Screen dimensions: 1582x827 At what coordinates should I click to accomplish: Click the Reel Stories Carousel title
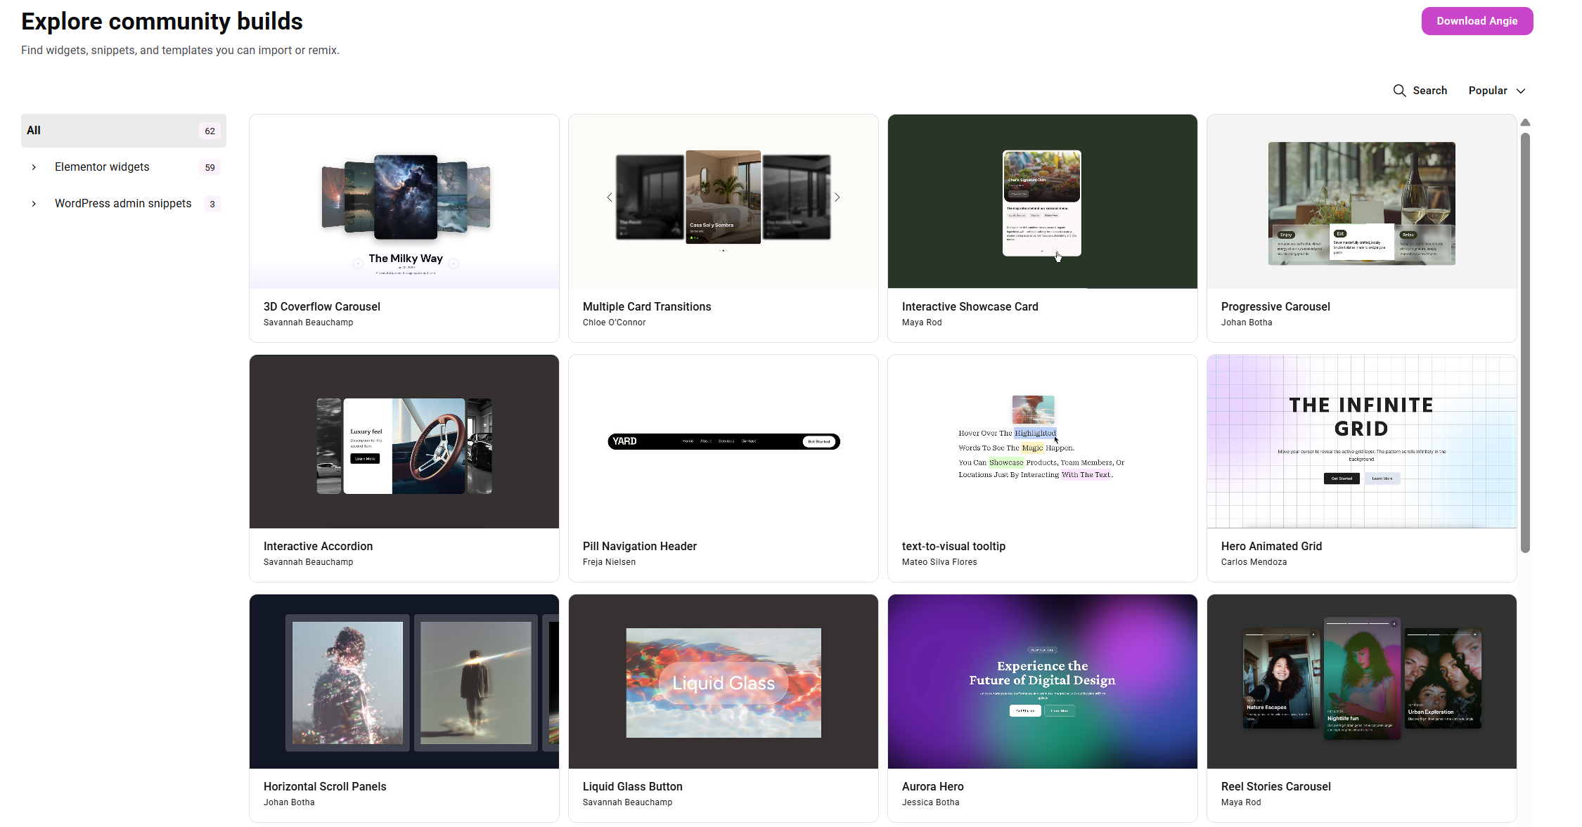point(1276,787)
